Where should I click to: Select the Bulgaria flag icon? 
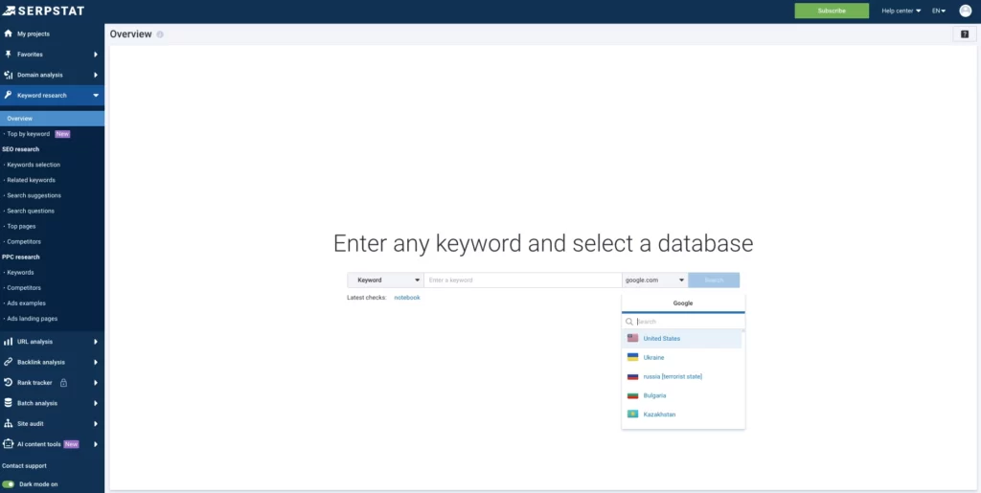(x=632, y=395)
